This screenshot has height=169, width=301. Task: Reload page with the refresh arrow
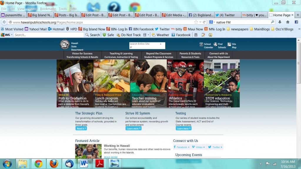point(204,22)
